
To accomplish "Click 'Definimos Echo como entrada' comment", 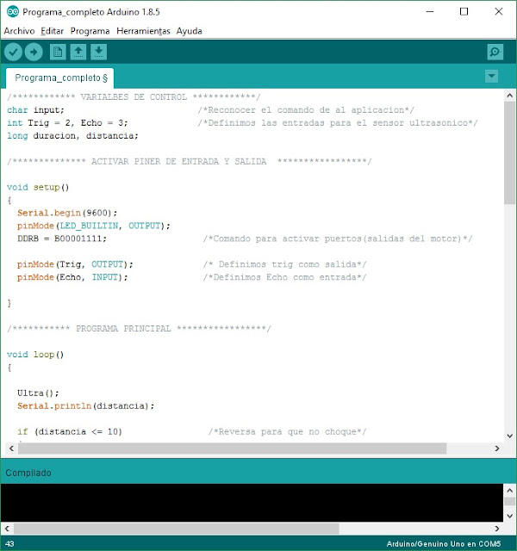I will 285,277.
